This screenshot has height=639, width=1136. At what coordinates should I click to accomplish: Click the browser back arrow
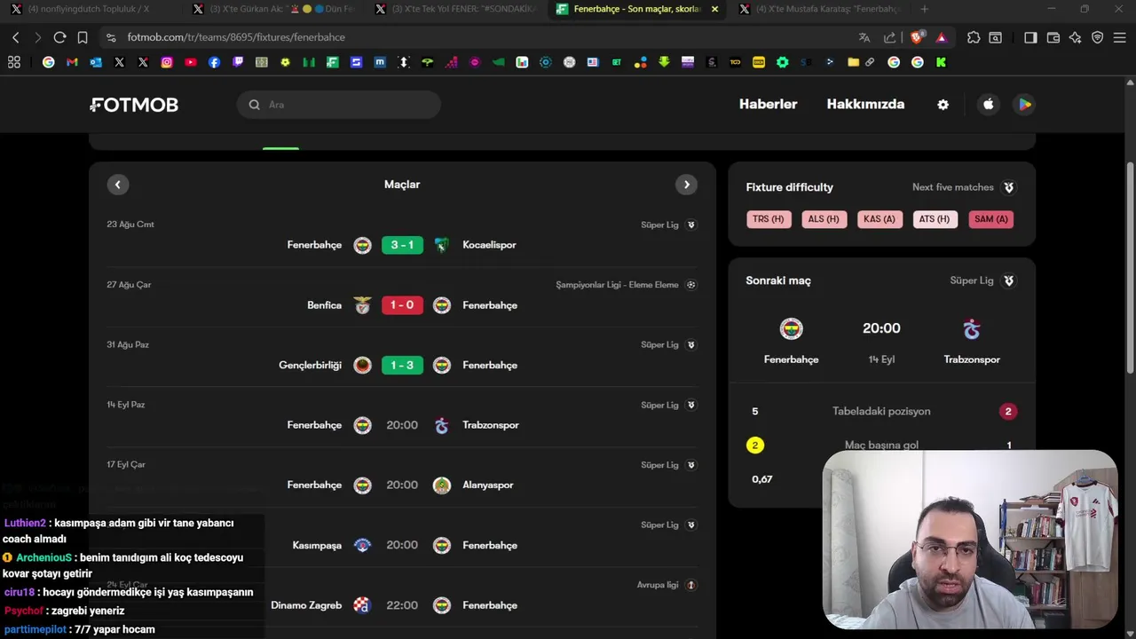tap(15, 37)
